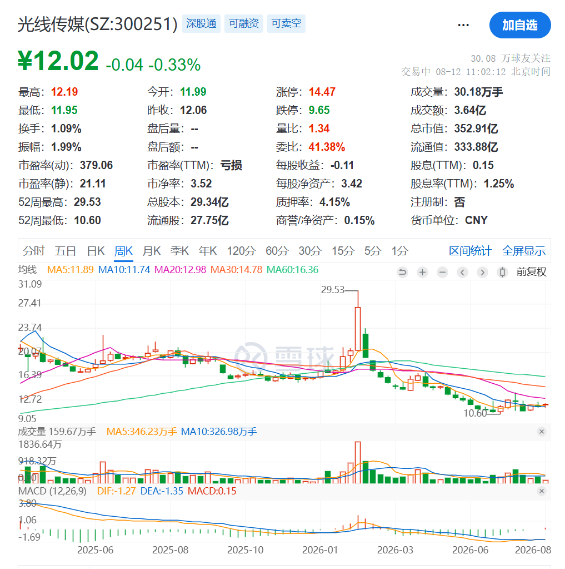565x569 pixels.
Task: Click the MA5:11.89 moving average label
Action: point(71,270)
